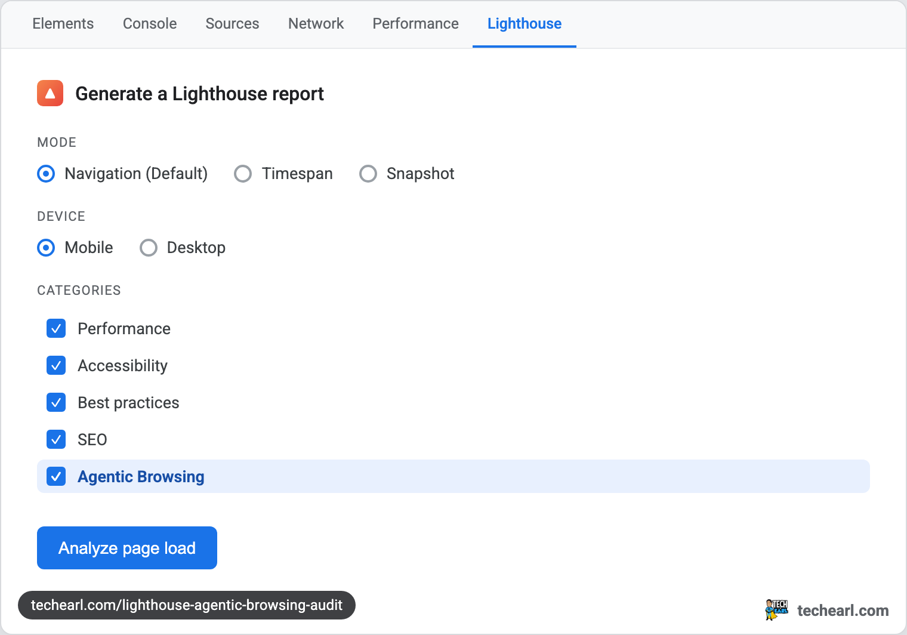This screenshot has height=635, width=907.
Task: Select Navigation (Default) mode radio
Action: point(46,174)
